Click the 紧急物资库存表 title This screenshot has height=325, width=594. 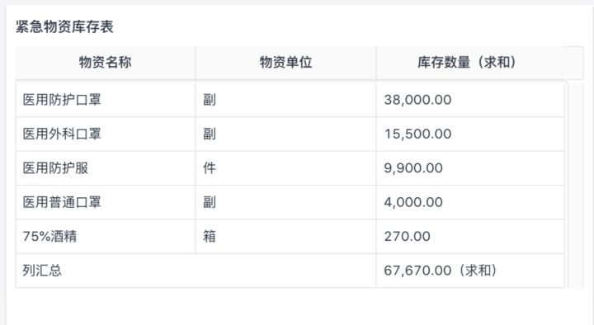tap(64, 27)
